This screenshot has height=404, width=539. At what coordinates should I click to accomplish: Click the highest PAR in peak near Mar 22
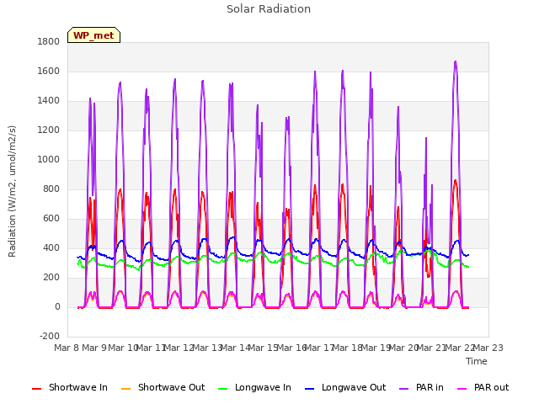pyautogui.click(x=456, y=61)
